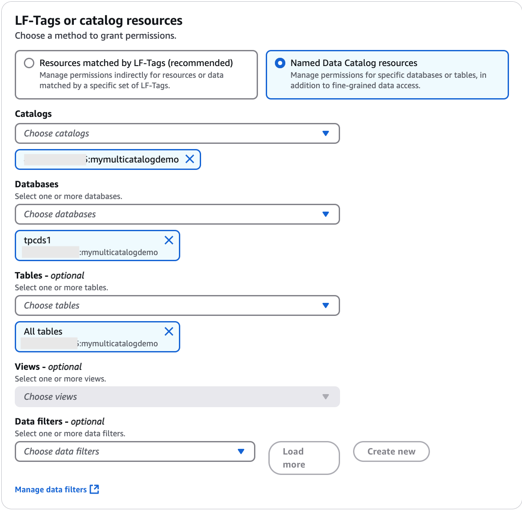Remove the tpcds1 database selection
This screenshot has height=511, width=522.
tap(169, 240)
